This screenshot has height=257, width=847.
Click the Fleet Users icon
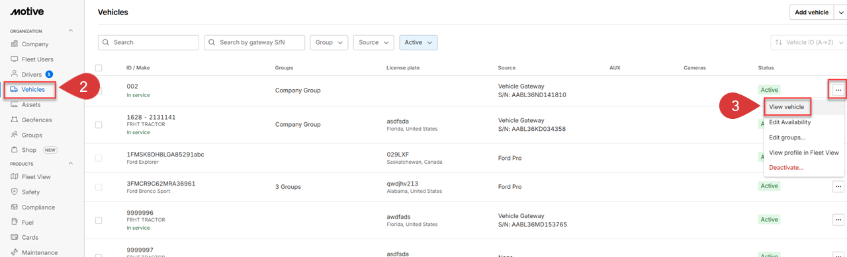pos(15,59)
